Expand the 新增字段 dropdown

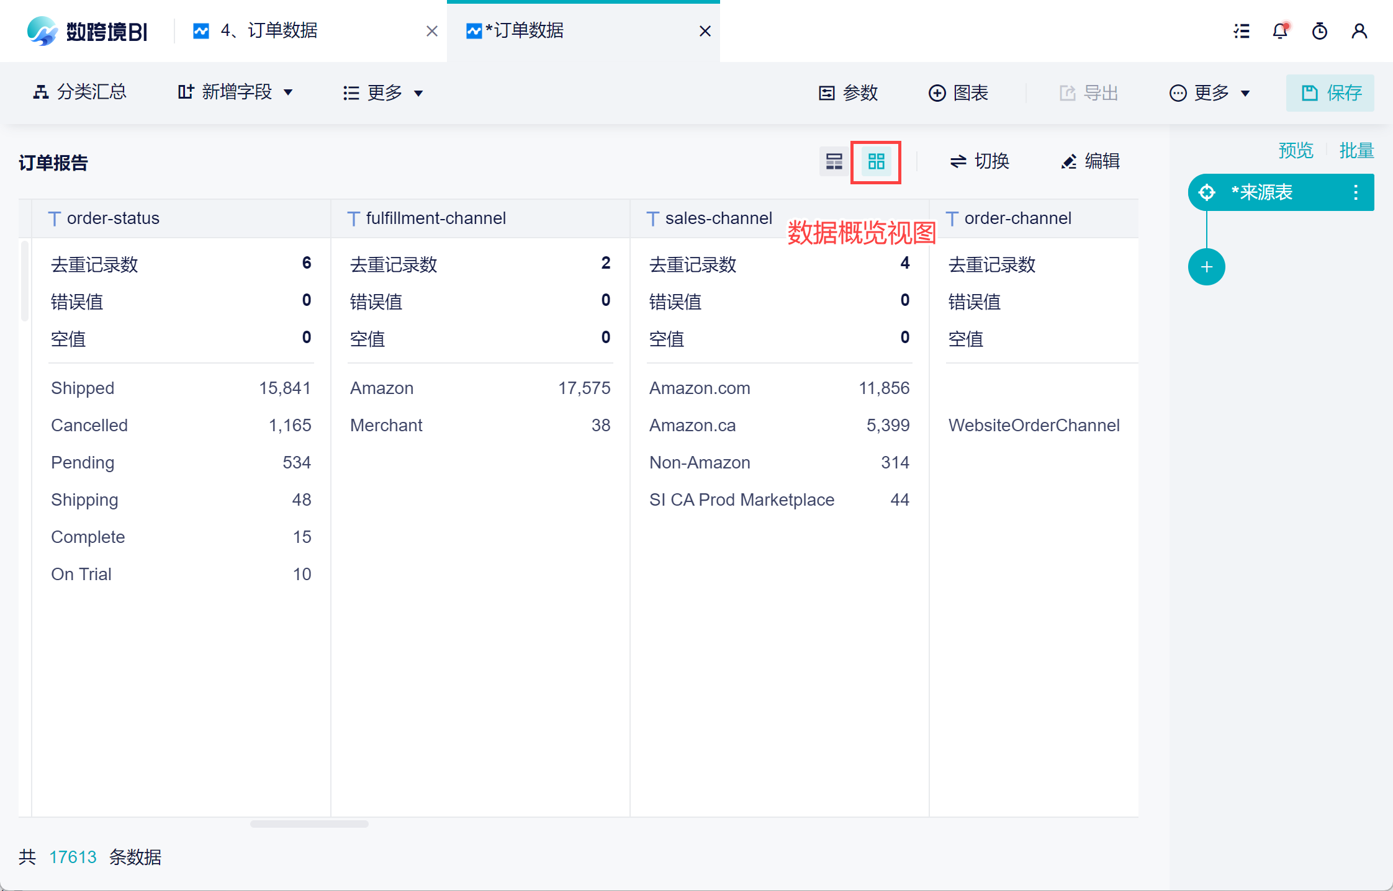[x=235, y=92]
